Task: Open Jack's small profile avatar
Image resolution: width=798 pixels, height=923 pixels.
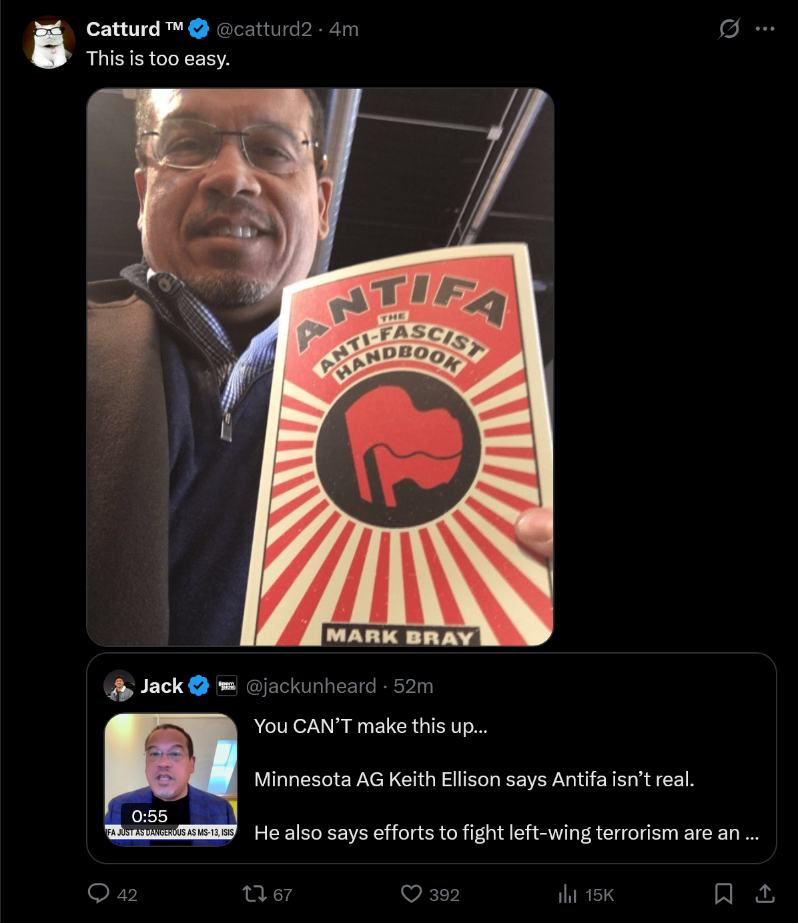Action: (x=119, y=686)
